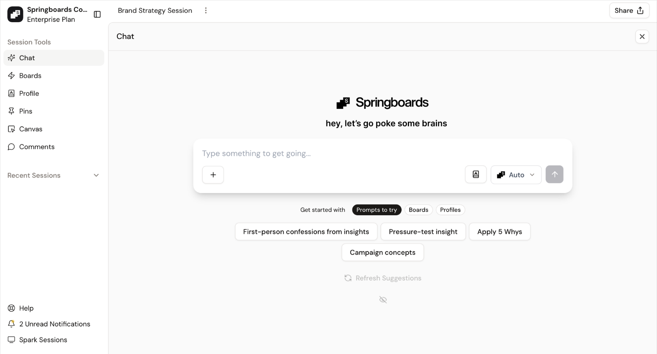Open Chat in Session Tools

[x=54, y=58]
